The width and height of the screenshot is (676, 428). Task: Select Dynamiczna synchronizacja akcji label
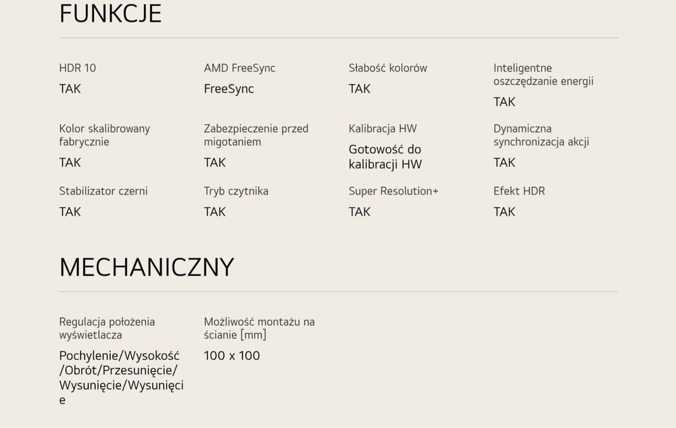pyautogui.click(x=541, y=135)
